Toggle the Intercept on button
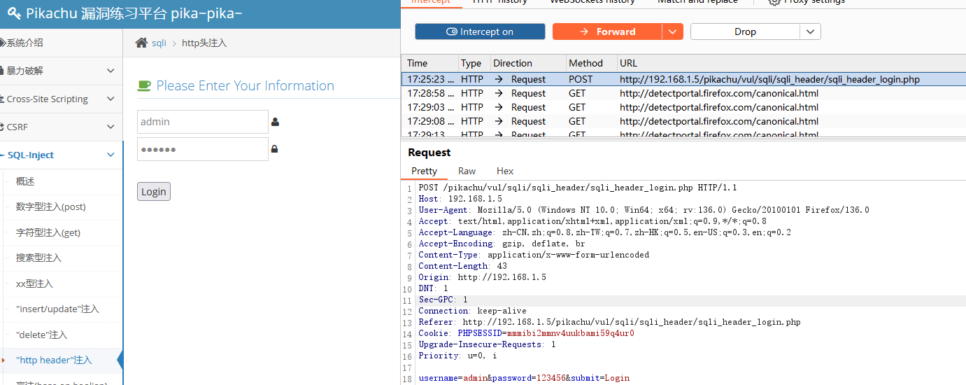This screenshot has height=385, width=966. click(x=480, y=31)
